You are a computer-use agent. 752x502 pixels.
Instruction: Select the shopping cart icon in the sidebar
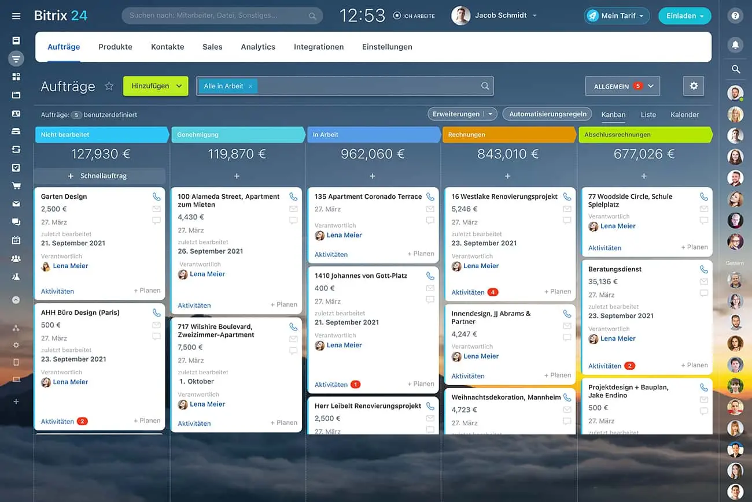(x=16, y=184)
